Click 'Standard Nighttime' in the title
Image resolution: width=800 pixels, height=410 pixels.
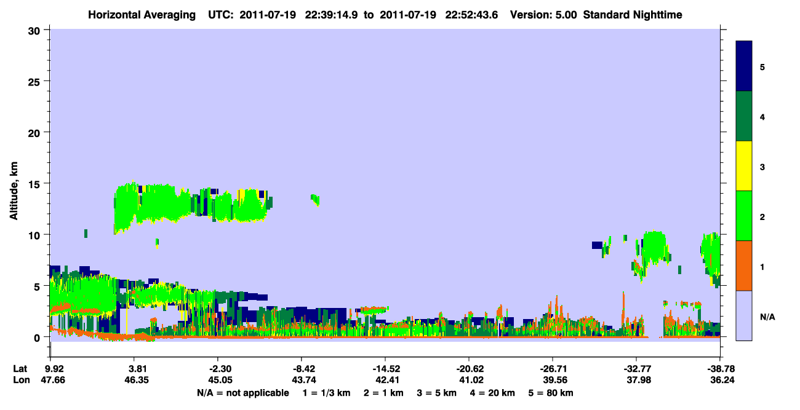tap(632, 15)
